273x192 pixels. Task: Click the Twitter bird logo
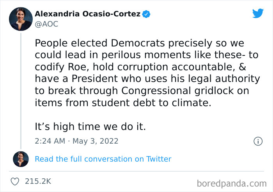tap(258, 14)
